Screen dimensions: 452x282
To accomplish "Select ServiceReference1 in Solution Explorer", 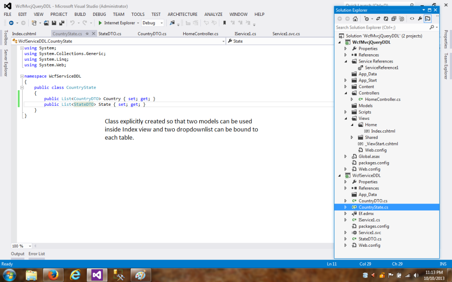I will click(381, 67).
